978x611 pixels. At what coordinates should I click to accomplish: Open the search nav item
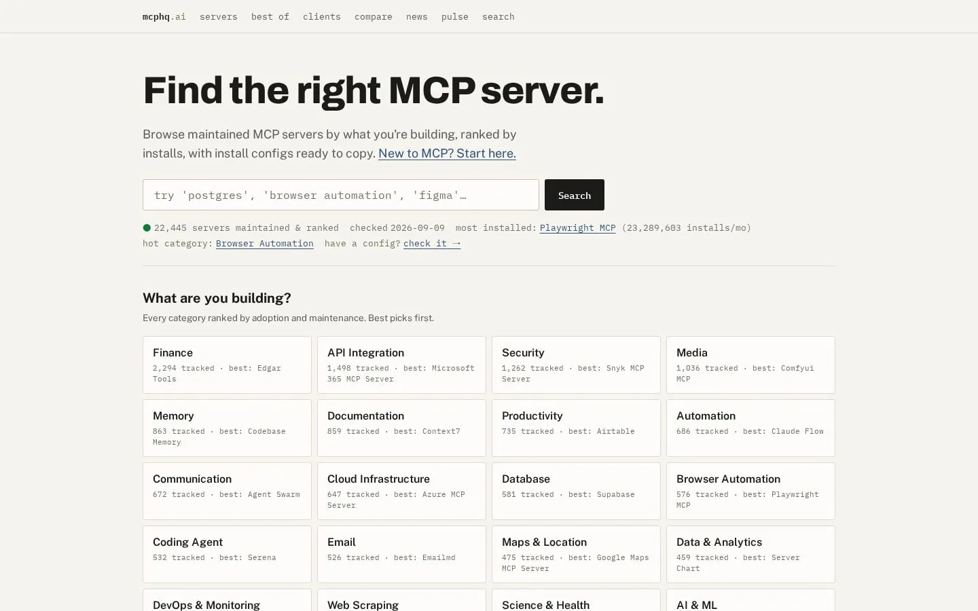(498, 16)
